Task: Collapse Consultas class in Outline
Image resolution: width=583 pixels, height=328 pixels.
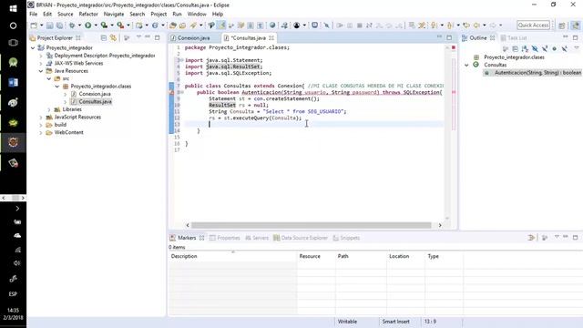Action: [x=466, y=65]
